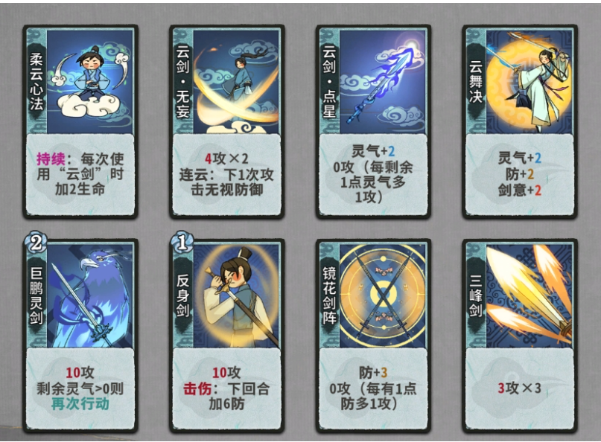Pick the 云舞决 dancer card image
Screen dimensions: 601x442
point(530,82)
